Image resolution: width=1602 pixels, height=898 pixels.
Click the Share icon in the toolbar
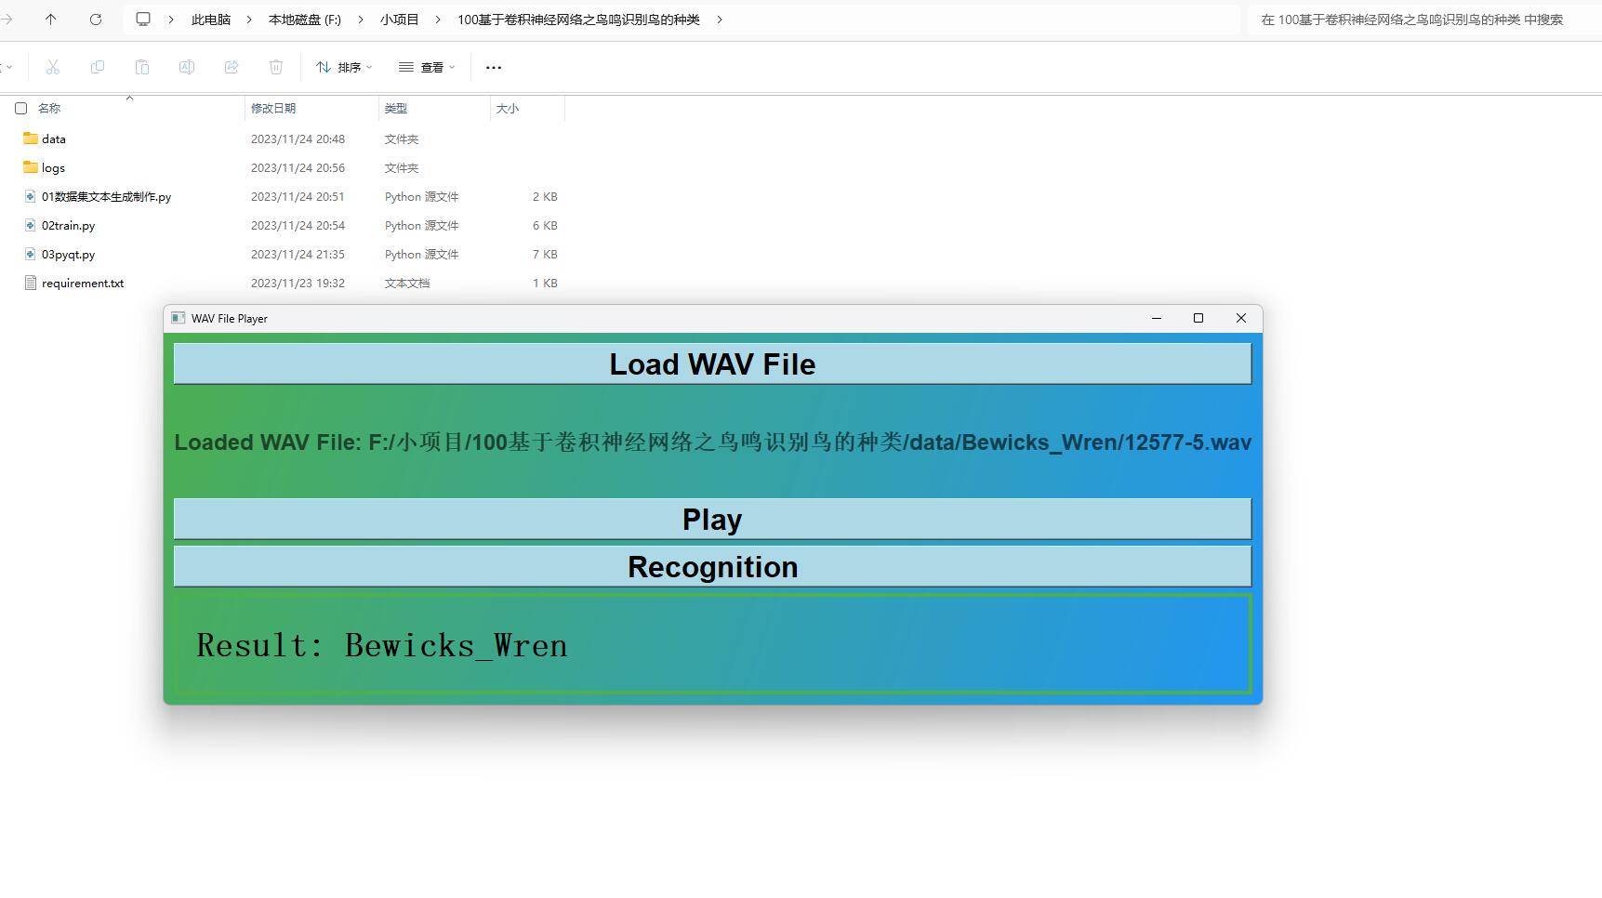coord(232,67)
